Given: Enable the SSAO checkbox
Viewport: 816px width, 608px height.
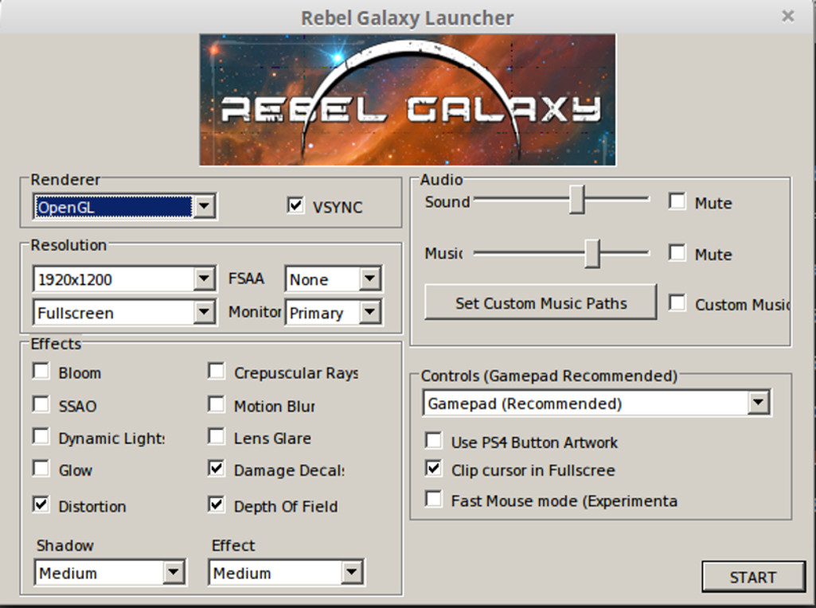Looking at the screenshot, I should pos(41,404).
